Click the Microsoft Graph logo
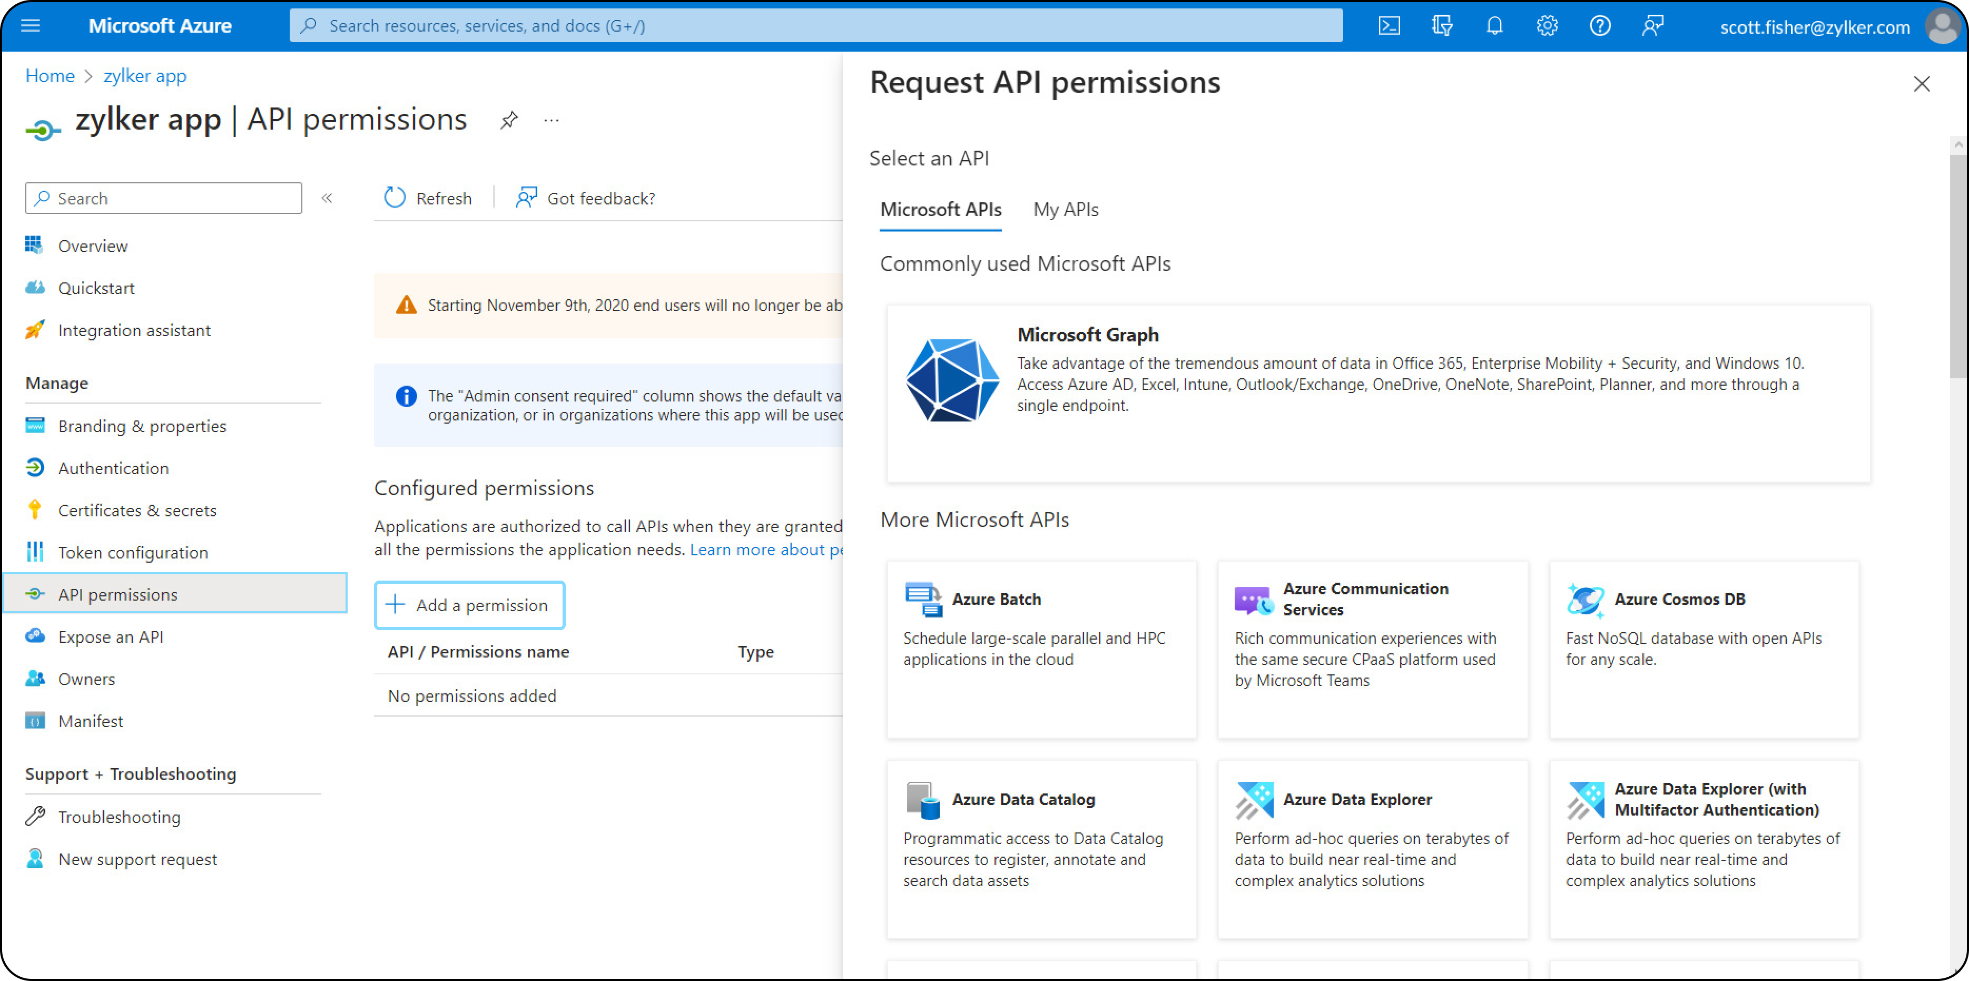The image size is (1969, 981). click(x=952, y=380)
